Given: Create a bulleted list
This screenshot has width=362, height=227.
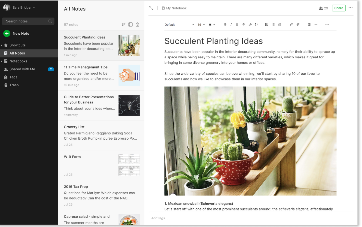Looking at the screenshot, I should pos(273,24).
